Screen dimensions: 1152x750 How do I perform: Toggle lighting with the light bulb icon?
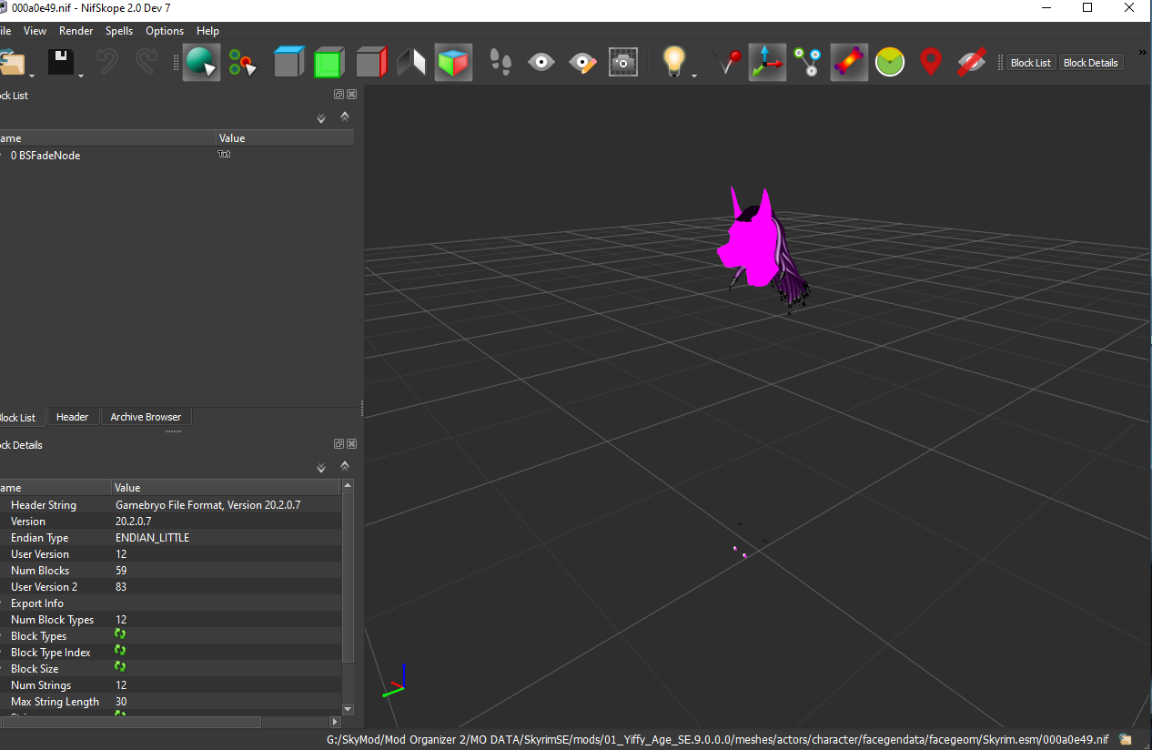pos(672,61)
